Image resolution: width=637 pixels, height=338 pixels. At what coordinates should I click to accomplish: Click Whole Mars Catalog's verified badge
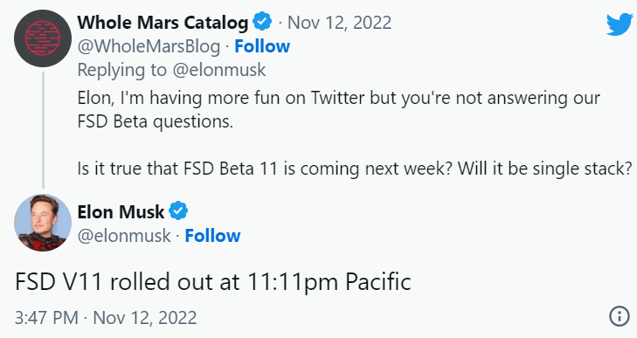pyautogui.click(x=262, y=22)
